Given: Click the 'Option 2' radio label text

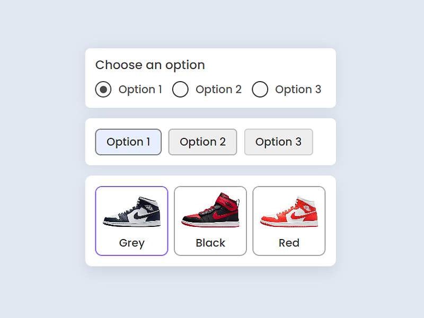Looking at the screenshot, I should [x=218, y=90].
